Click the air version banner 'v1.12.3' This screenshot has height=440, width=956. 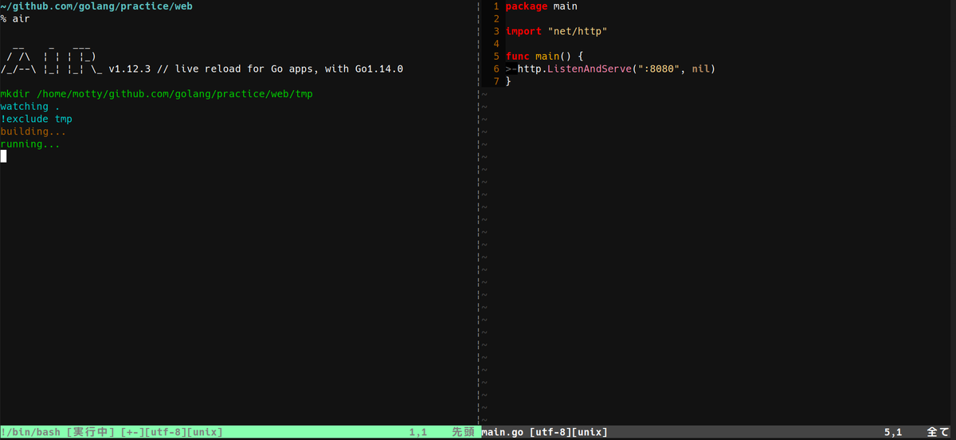(130, 69)
